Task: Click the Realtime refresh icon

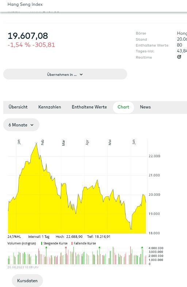Action: point(179,57)
